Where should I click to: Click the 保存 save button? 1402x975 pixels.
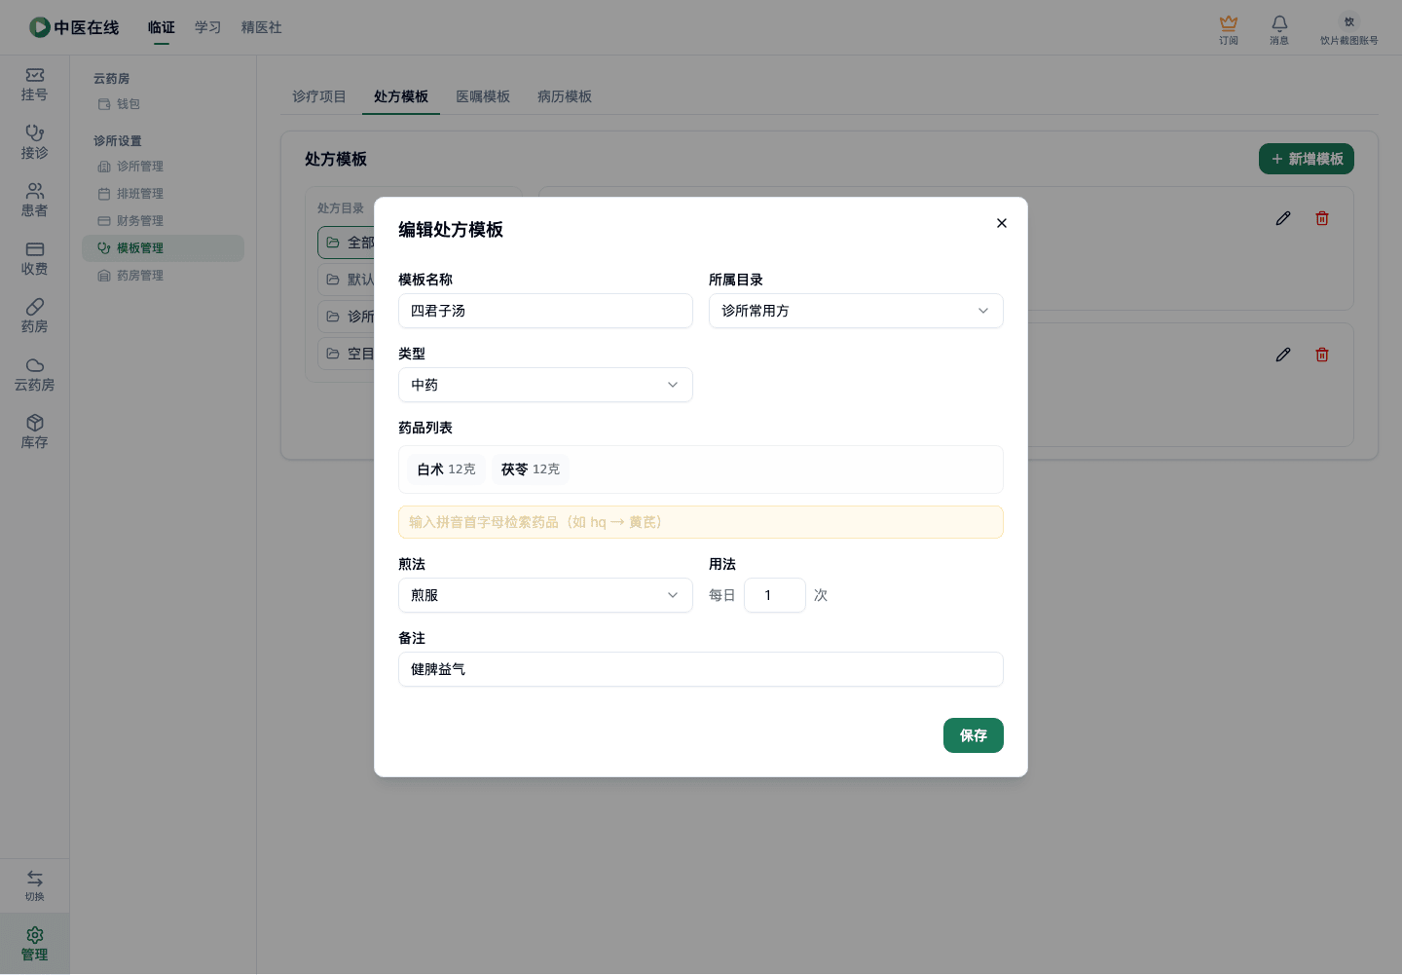click(x=974, y=735)
